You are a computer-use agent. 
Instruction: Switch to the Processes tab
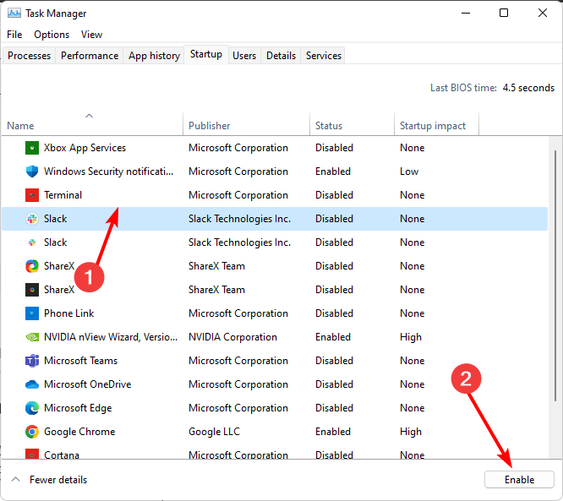pyautogui.click(x=29, y=56)
